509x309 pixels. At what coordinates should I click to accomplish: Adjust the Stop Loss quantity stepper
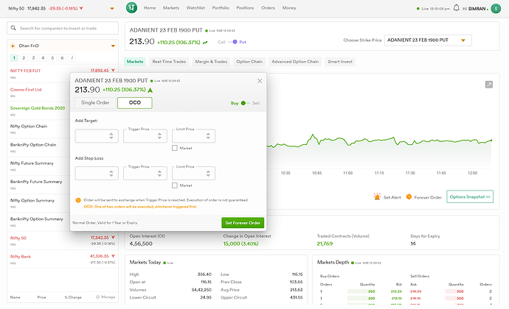coord(111,174)
